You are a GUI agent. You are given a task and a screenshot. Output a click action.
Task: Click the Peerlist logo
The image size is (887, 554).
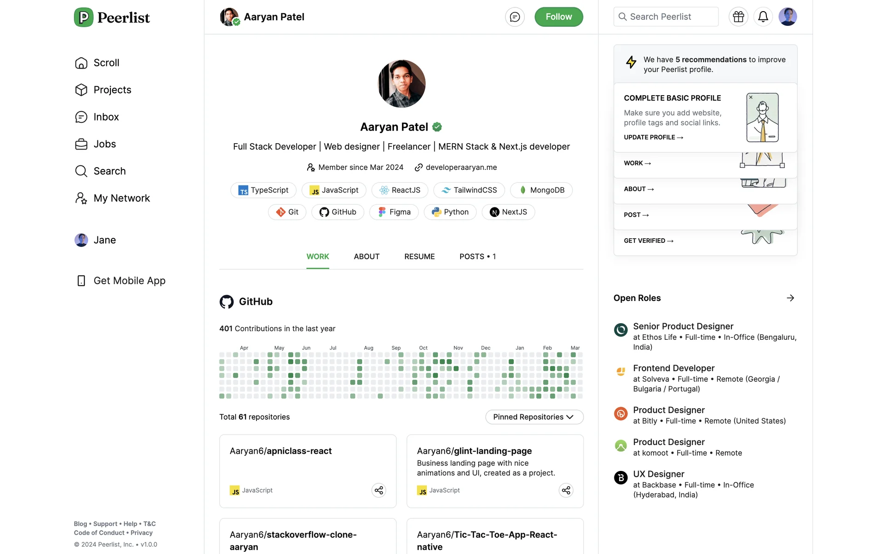click(112, 18)
